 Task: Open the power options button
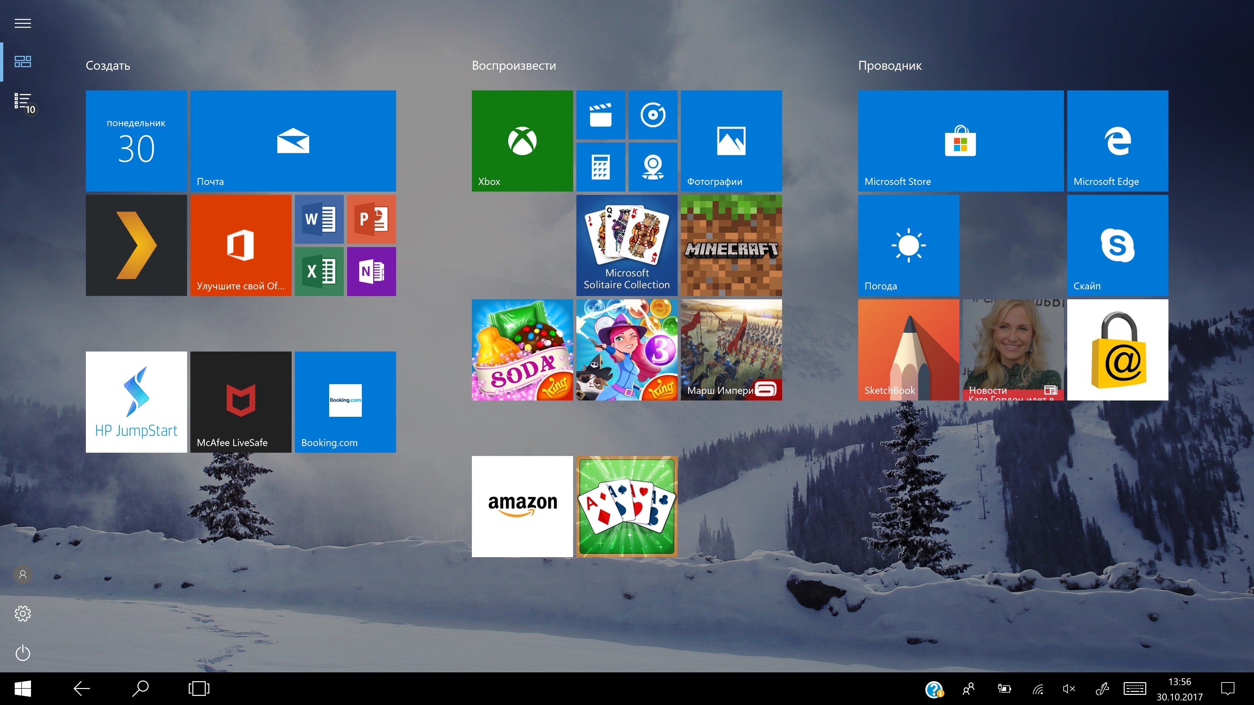[23, 653]
